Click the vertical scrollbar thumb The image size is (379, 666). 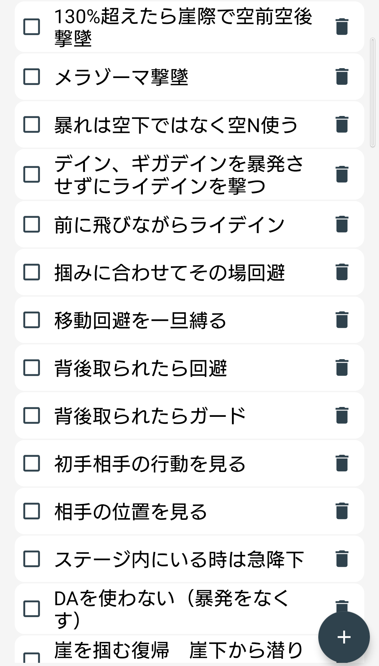373,93
